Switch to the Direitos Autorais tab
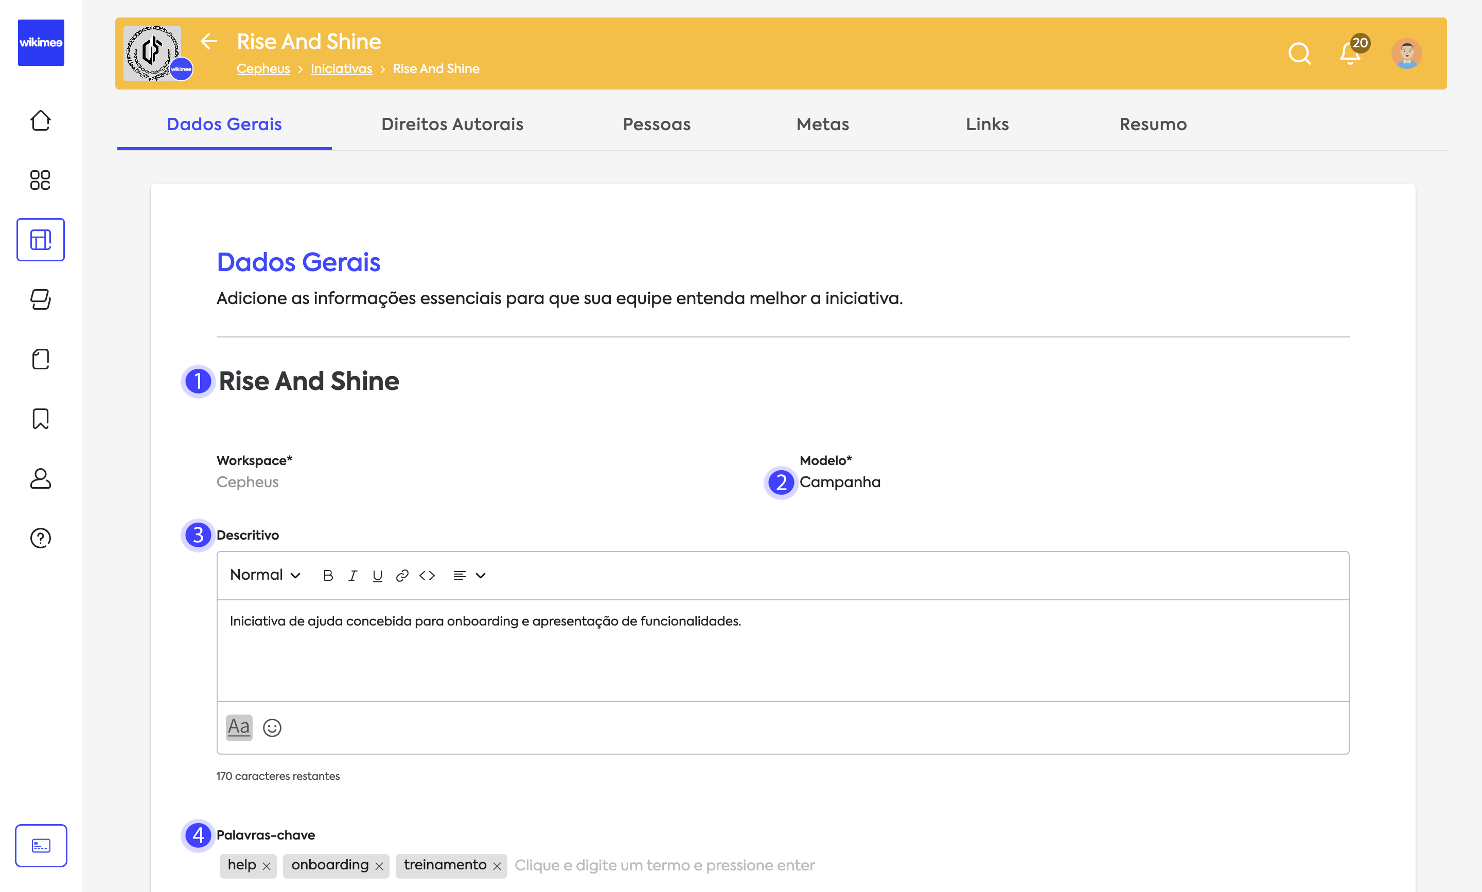1482x892 pixels. (452, 124)
